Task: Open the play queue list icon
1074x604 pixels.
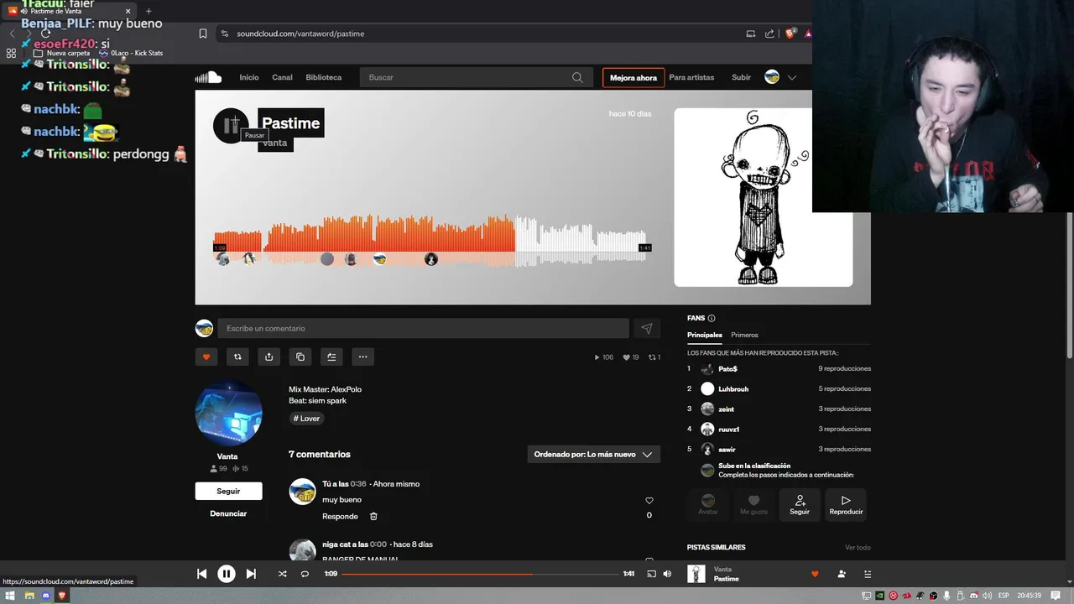Action: tap(868, 574)
